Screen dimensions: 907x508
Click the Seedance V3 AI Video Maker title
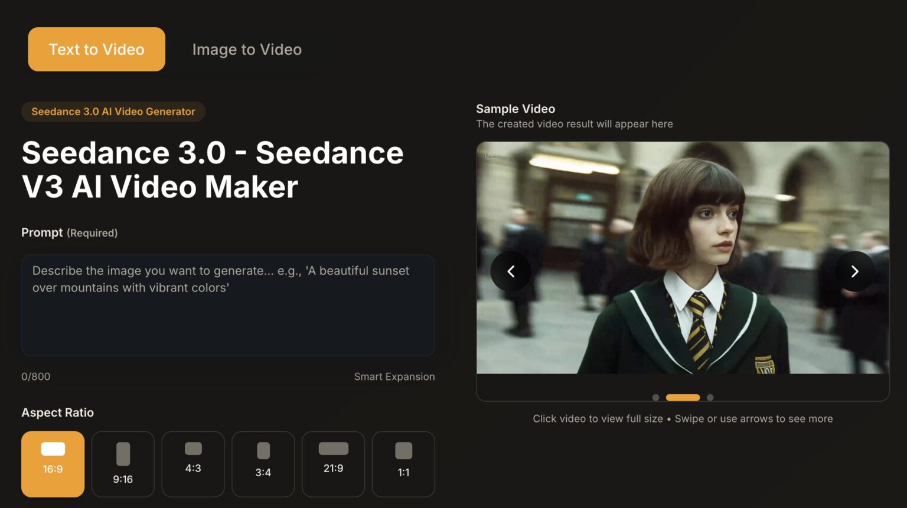213,169
